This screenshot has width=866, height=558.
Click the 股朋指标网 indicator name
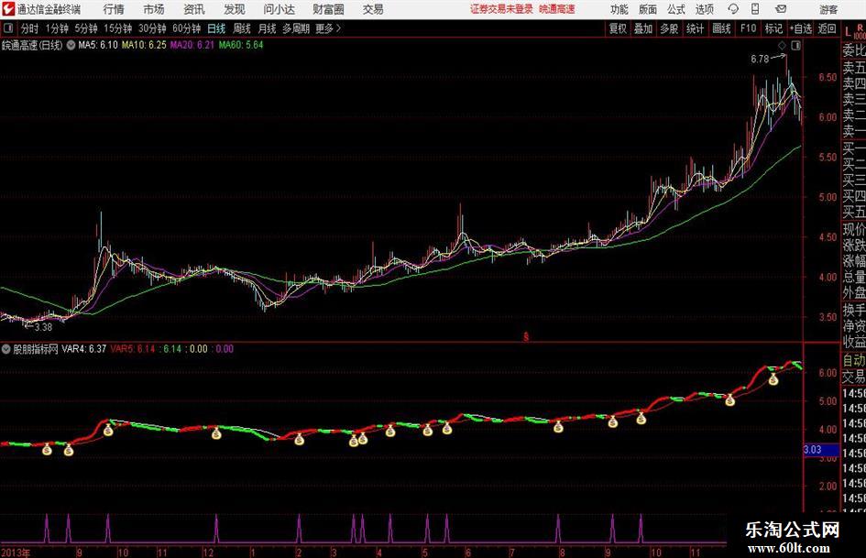pos(36,349)
